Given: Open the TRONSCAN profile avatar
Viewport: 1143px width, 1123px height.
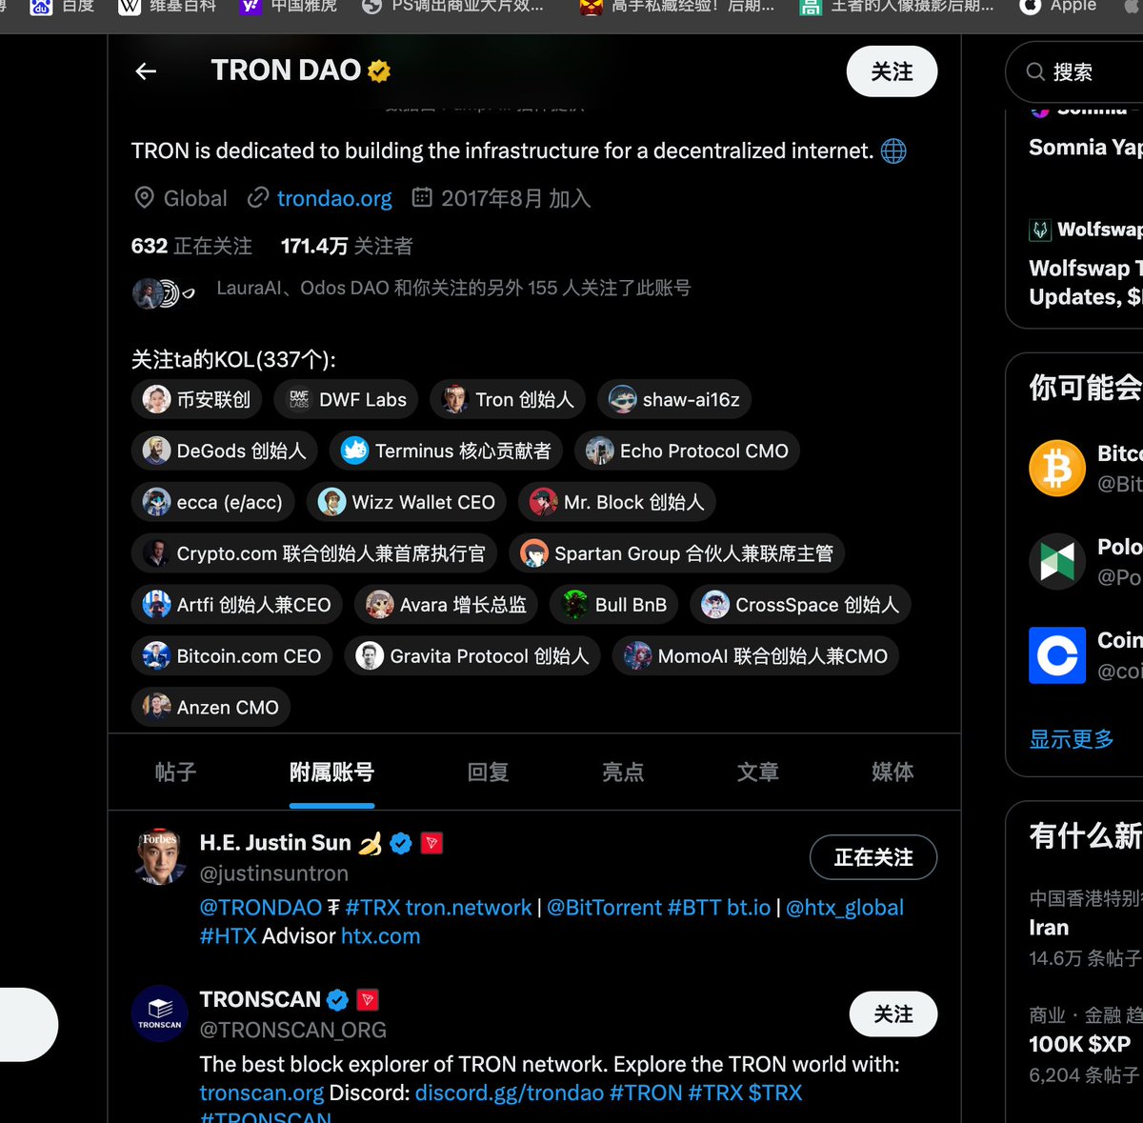Looking at the screenshot, I should tap(159, 1013).
